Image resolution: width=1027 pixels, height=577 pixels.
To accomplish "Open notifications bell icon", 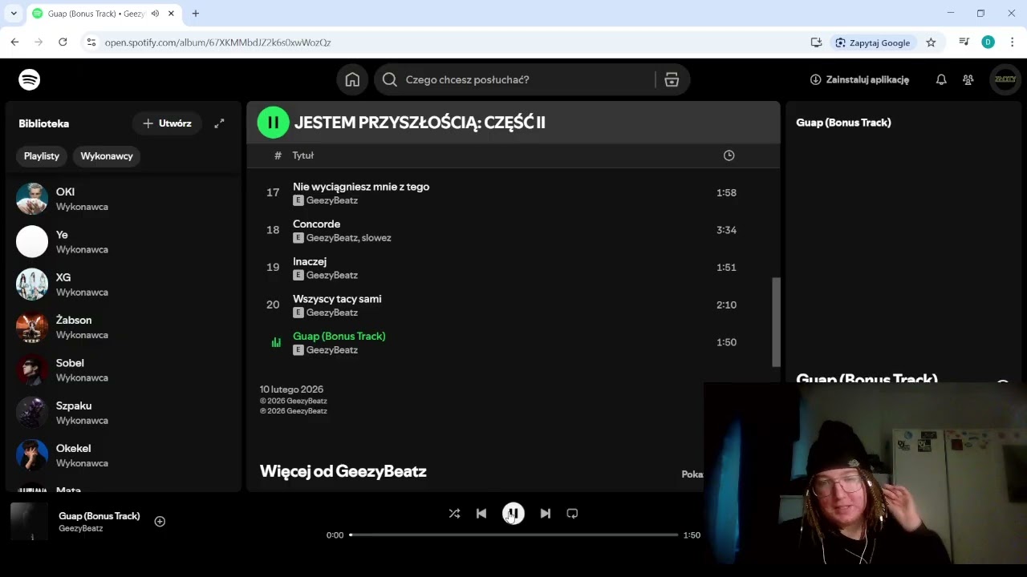I will (x=941, y=79).
